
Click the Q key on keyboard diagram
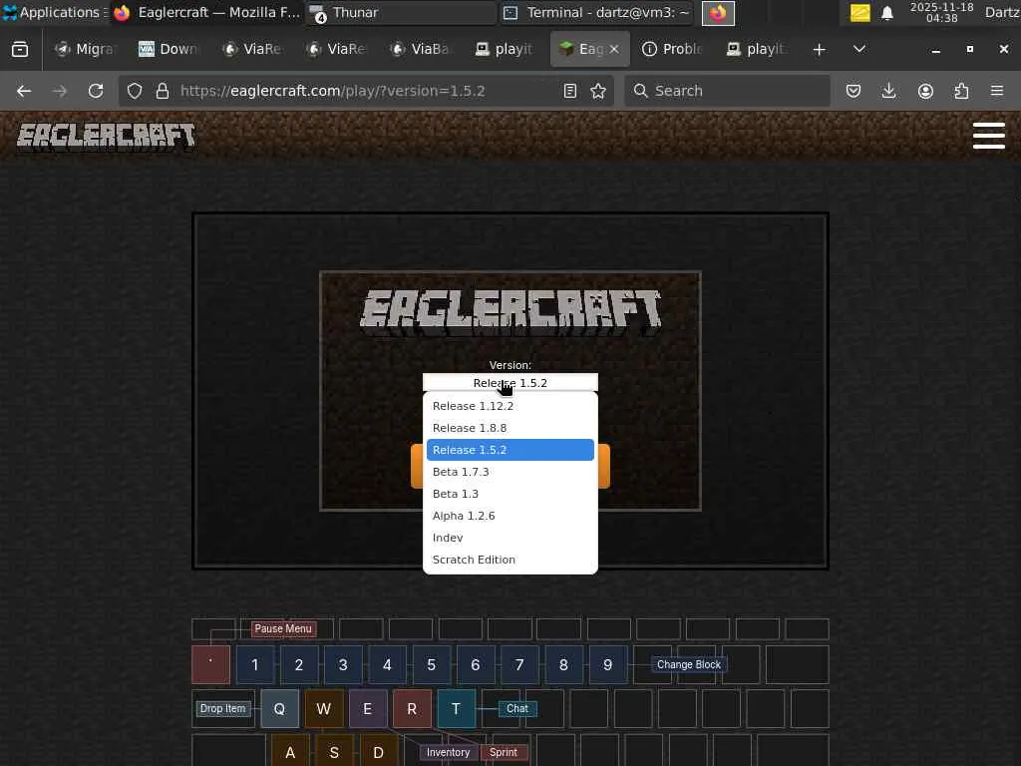coord(279,709)
